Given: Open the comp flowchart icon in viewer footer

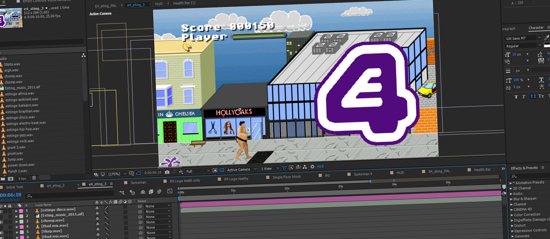Looking at the screenshot, I should [305, 167].
